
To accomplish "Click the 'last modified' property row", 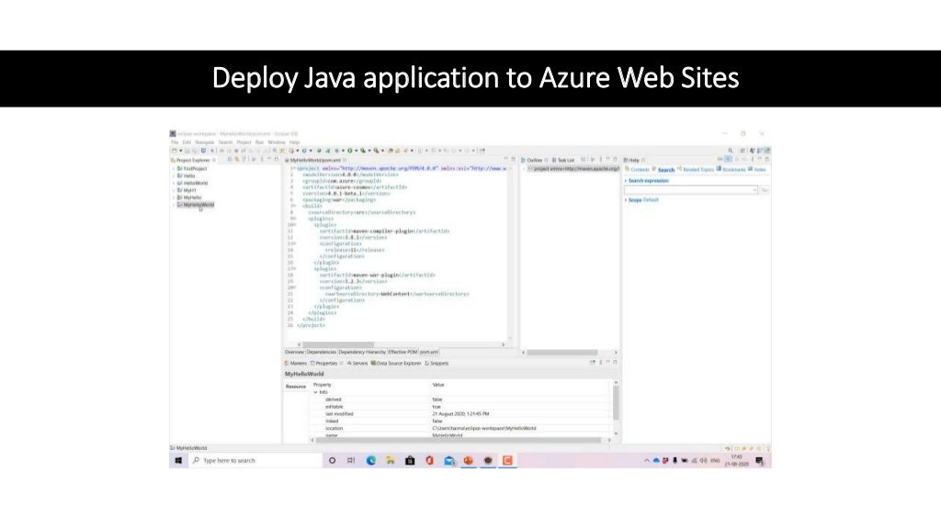I will (461, 414).
